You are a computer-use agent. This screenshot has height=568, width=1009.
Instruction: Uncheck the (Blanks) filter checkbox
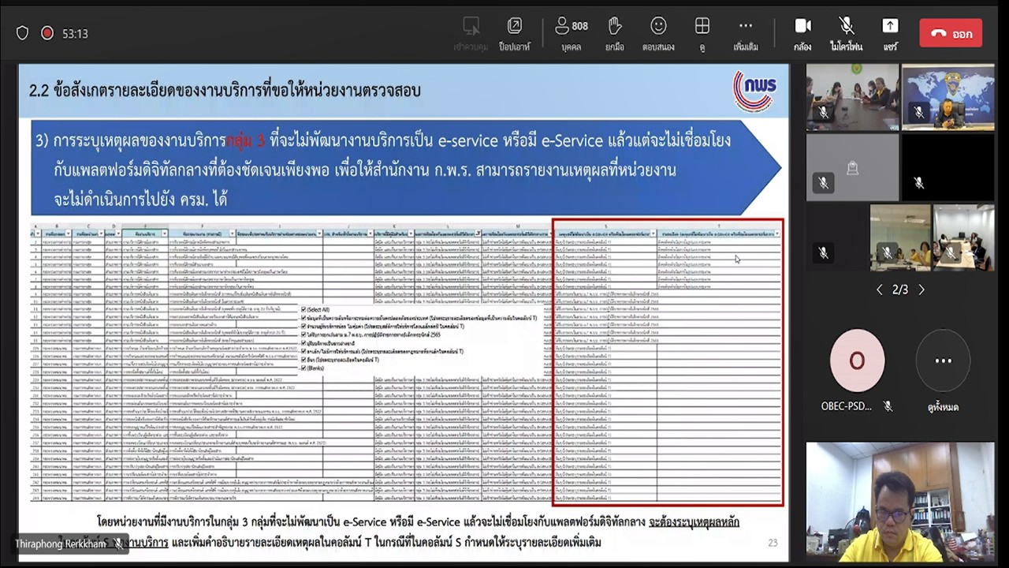303,368
